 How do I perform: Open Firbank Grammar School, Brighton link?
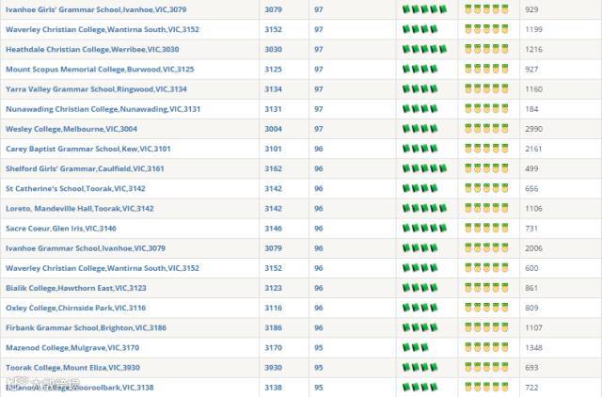tap(86, 328)
